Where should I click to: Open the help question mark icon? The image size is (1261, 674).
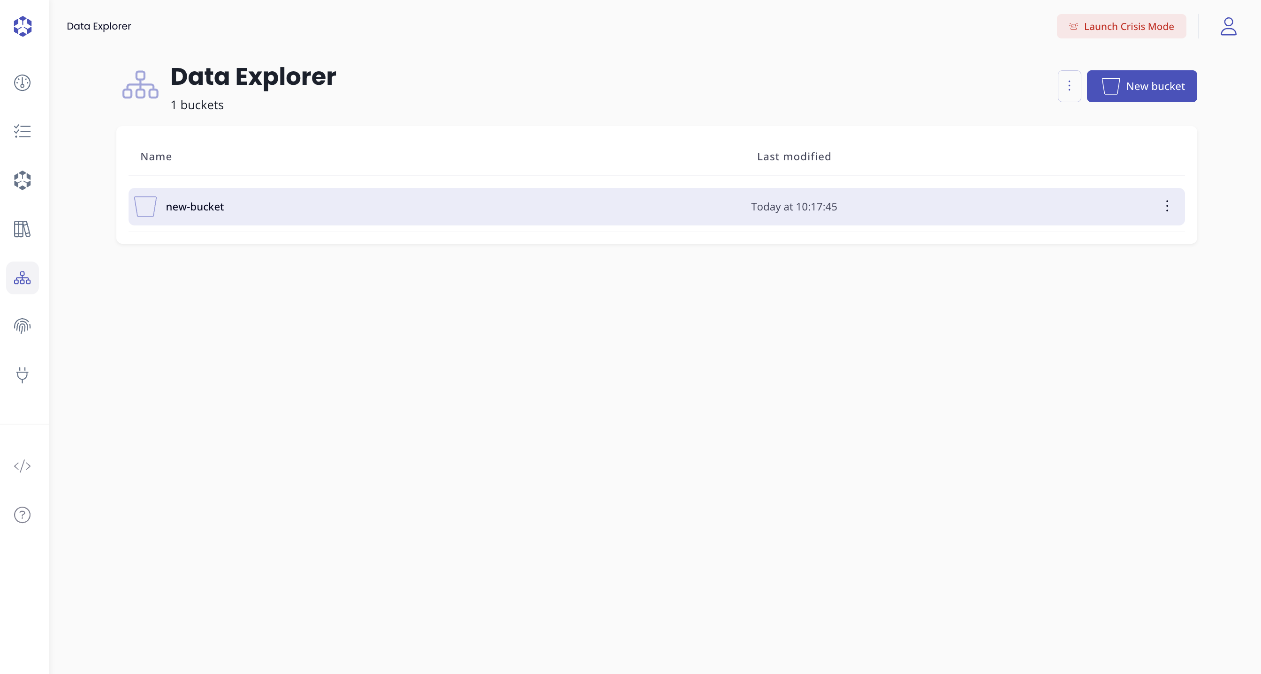(23, 515)
